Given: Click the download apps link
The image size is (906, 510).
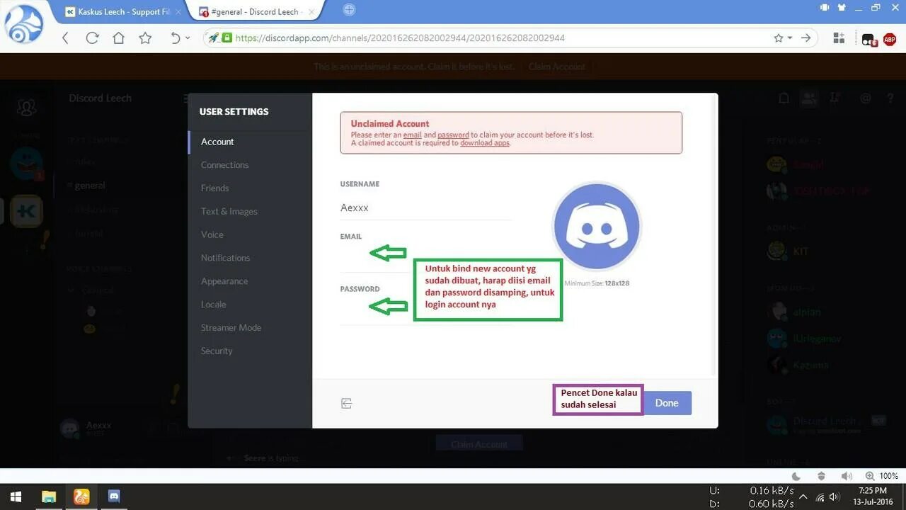Looking at the screenshot, I should [x=485, y=143].
